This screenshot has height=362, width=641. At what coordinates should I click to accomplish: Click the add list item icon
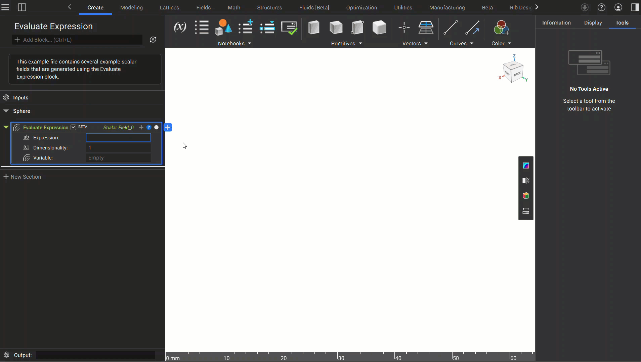(246, 27)
